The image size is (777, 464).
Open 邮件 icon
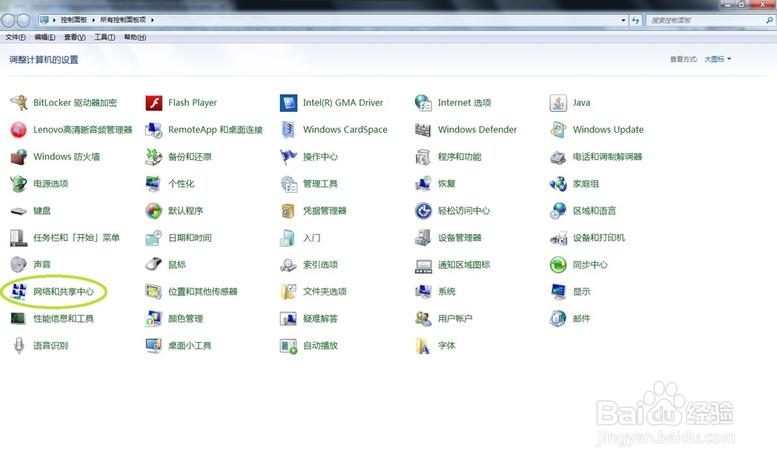point(558,319)
